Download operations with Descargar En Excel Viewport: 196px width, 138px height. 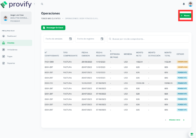(x=53, y=28)
